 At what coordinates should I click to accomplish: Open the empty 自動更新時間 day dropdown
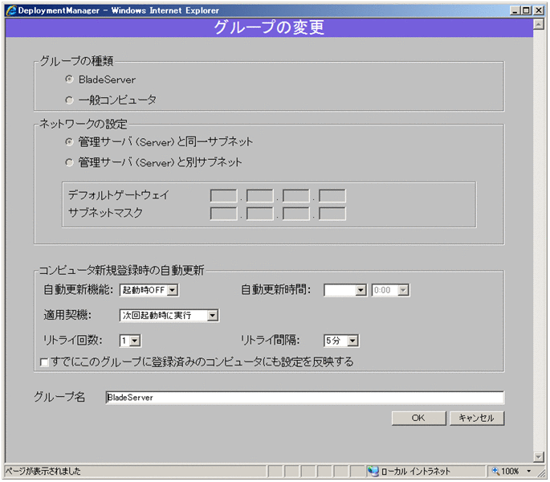[345, 290]
